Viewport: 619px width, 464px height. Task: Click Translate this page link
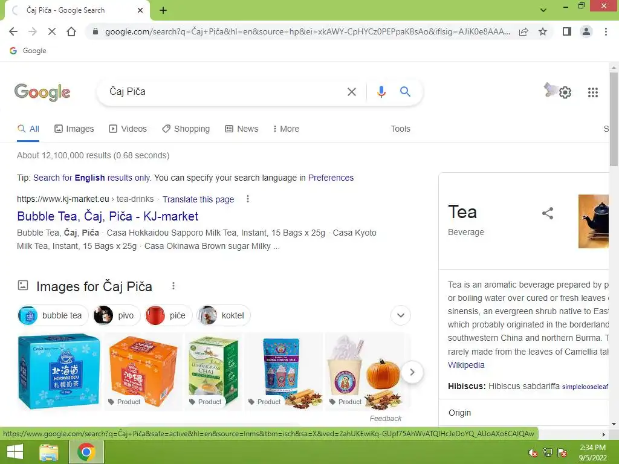(x=198, y=199)
